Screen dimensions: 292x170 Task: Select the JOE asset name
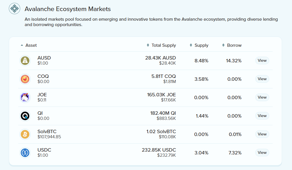pos(42,95)
